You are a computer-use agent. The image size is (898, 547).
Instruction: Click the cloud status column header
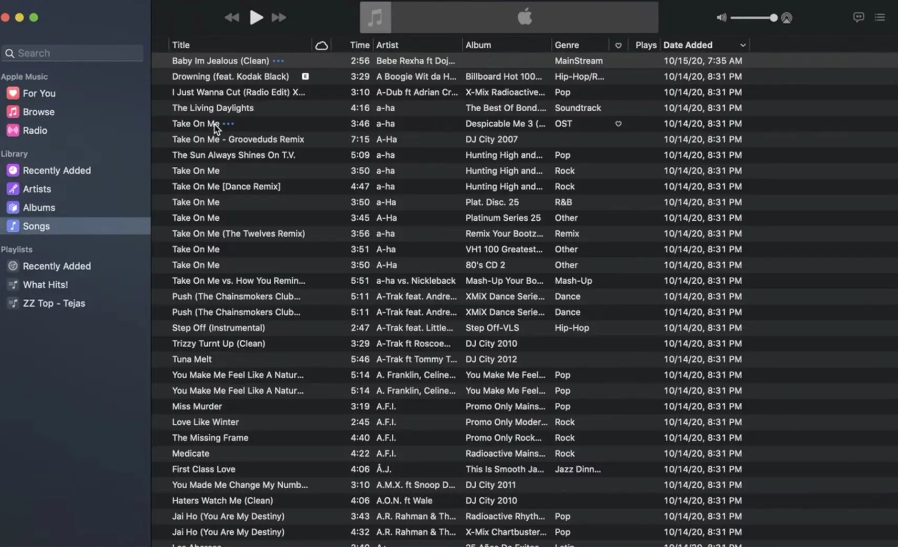[x=322, y=45]
